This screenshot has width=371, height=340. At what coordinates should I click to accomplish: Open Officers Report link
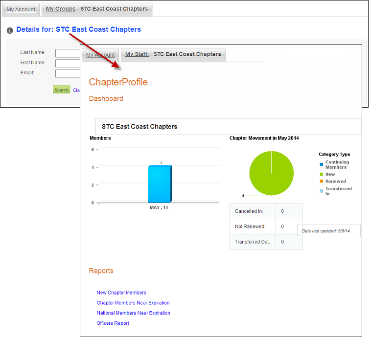click(x=113, y=323)
